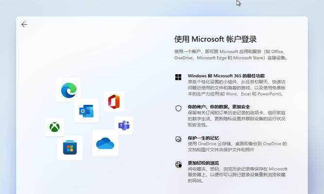Click the description starting 保留有关订阅和订单历史记录
Image resolution: width=324 pixels, height=194 pixels.
tap(237, 119)
